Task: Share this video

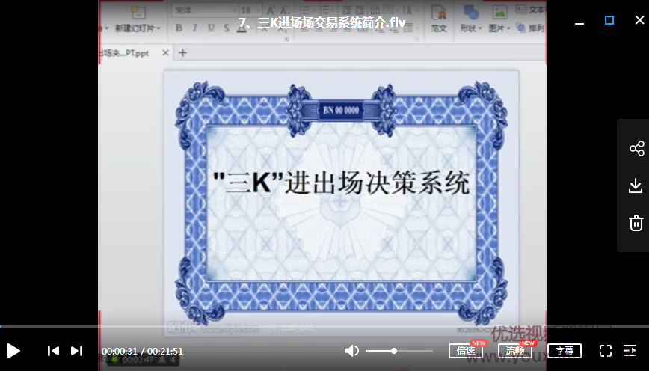Action: click(x=636, y=148)
